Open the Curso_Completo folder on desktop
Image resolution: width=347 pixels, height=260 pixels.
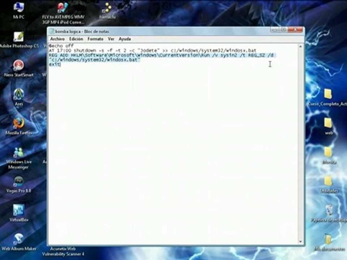(328, 97)
